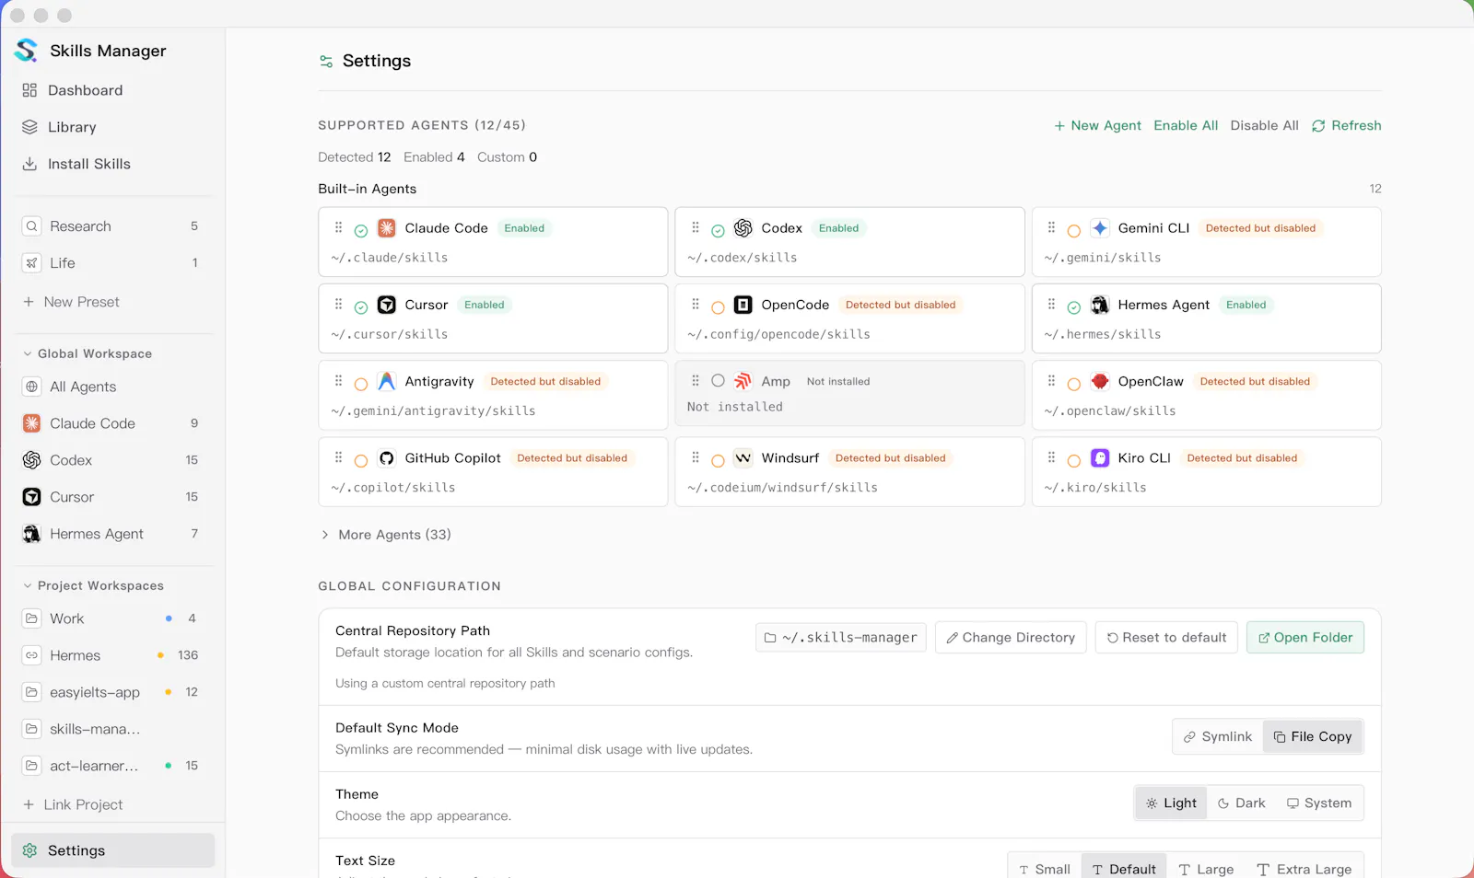Viewport: 1474px width, 878px height.
Task: Enable the Gemini CLI agent toggle circle
Action: [x=1074, y=231]
